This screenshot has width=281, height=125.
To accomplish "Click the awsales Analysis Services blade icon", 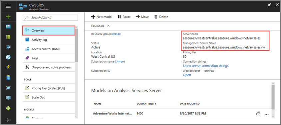I will click(23, 6).
